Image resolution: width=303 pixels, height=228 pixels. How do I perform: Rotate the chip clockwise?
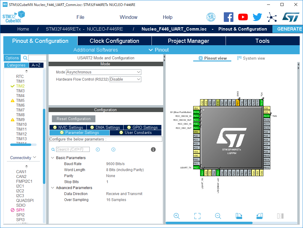coord(239,216)
